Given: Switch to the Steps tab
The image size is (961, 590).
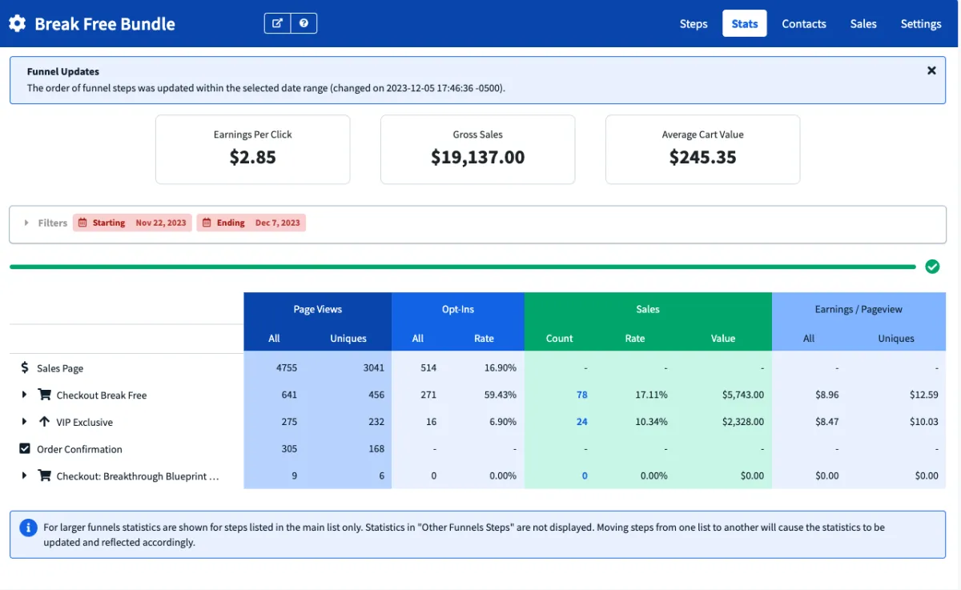Looking at the screenshot, I should pos(693,23).
